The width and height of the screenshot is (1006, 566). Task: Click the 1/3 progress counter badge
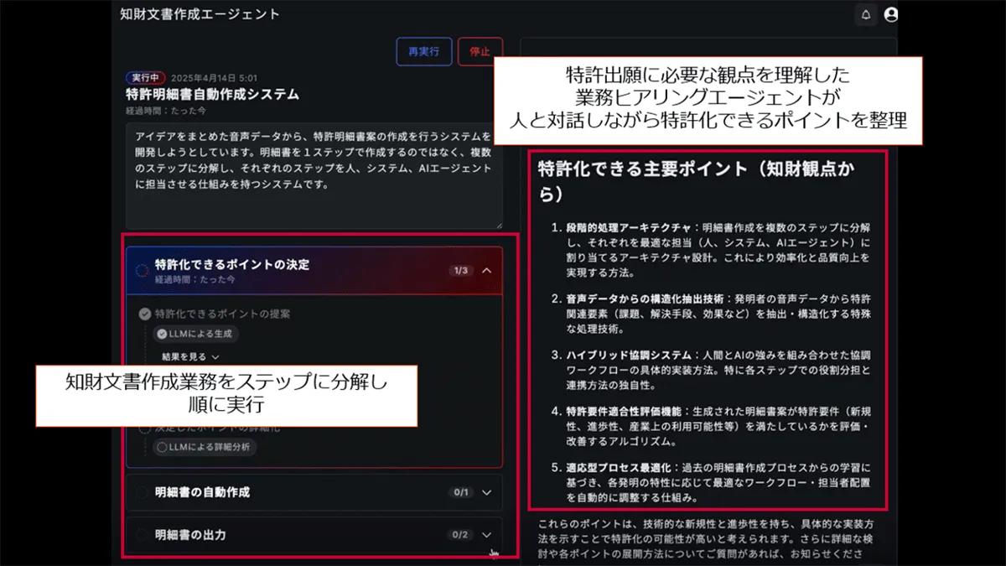click(x=459, y=270)
